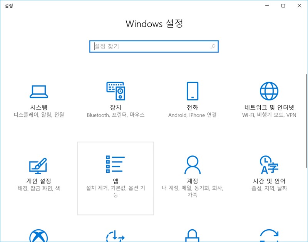The width and height of the screenshot is (308, 242).
Task: Click 'Wi-Fi, 비행기 모드, VPN' description
Action: [x=269, y=115]
